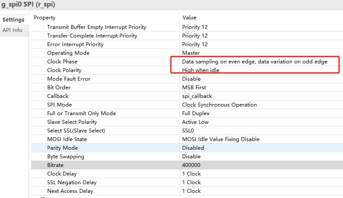Click 1 Clock value for Clock Delay

pos(192,174)
